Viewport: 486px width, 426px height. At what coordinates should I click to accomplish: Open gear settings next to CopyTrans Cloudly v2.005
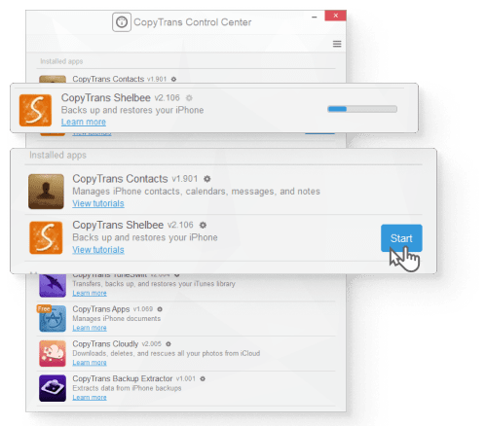point(168,344)
